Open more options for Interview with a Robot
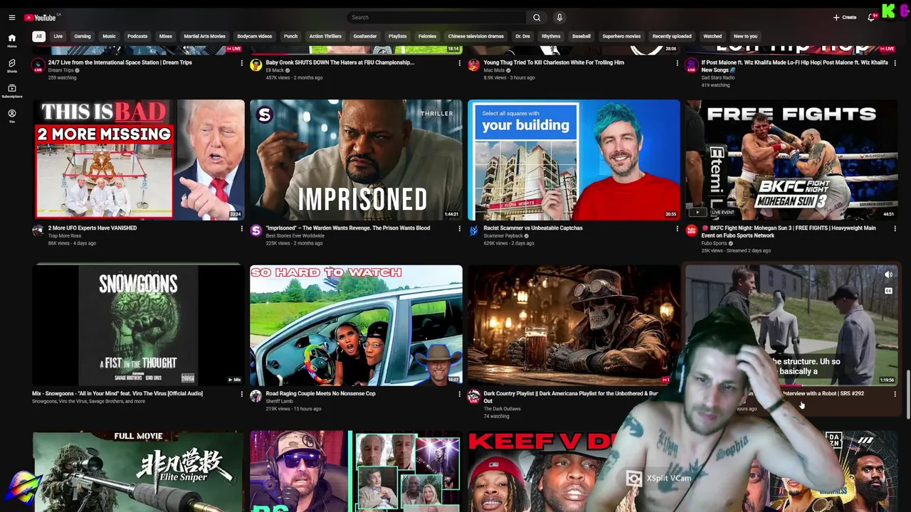The image size is (911, 512). [x=895, y=393]
